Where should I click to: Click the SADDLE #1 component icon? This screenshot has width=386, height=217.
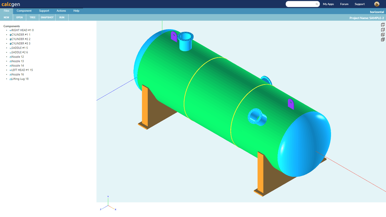(x=11, y=48)
